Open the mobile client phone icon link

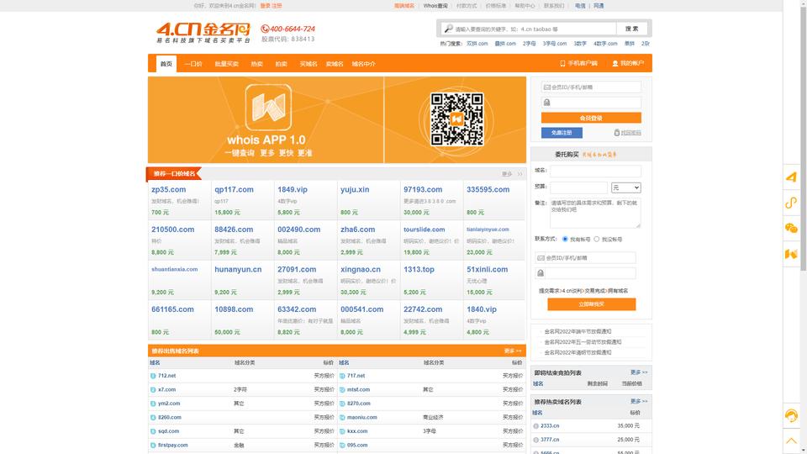562,63
